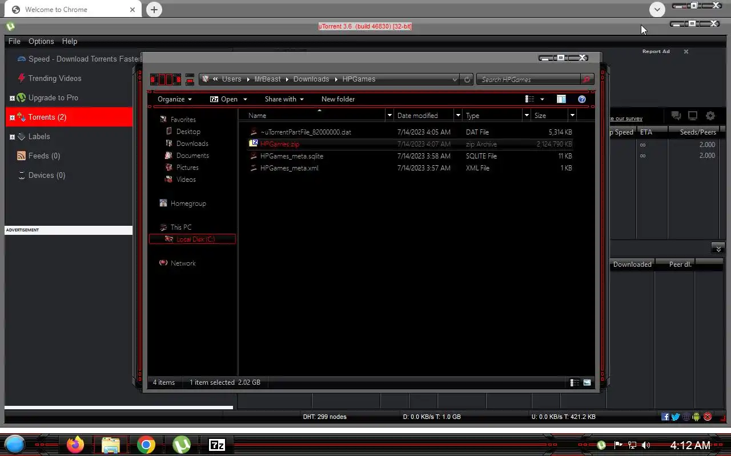The height and width of the screenshot is (456, 731).
Task: Open uTorrent preferences gear icon
Action: pyautogui.click(x=710, y=116)
